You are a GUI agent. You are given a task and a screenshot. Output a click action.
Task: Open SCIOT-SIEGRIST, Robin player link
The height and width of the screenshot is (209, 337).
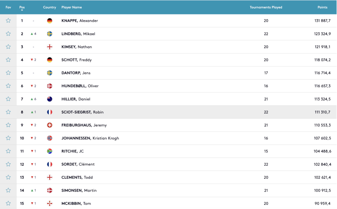[82, 112]
